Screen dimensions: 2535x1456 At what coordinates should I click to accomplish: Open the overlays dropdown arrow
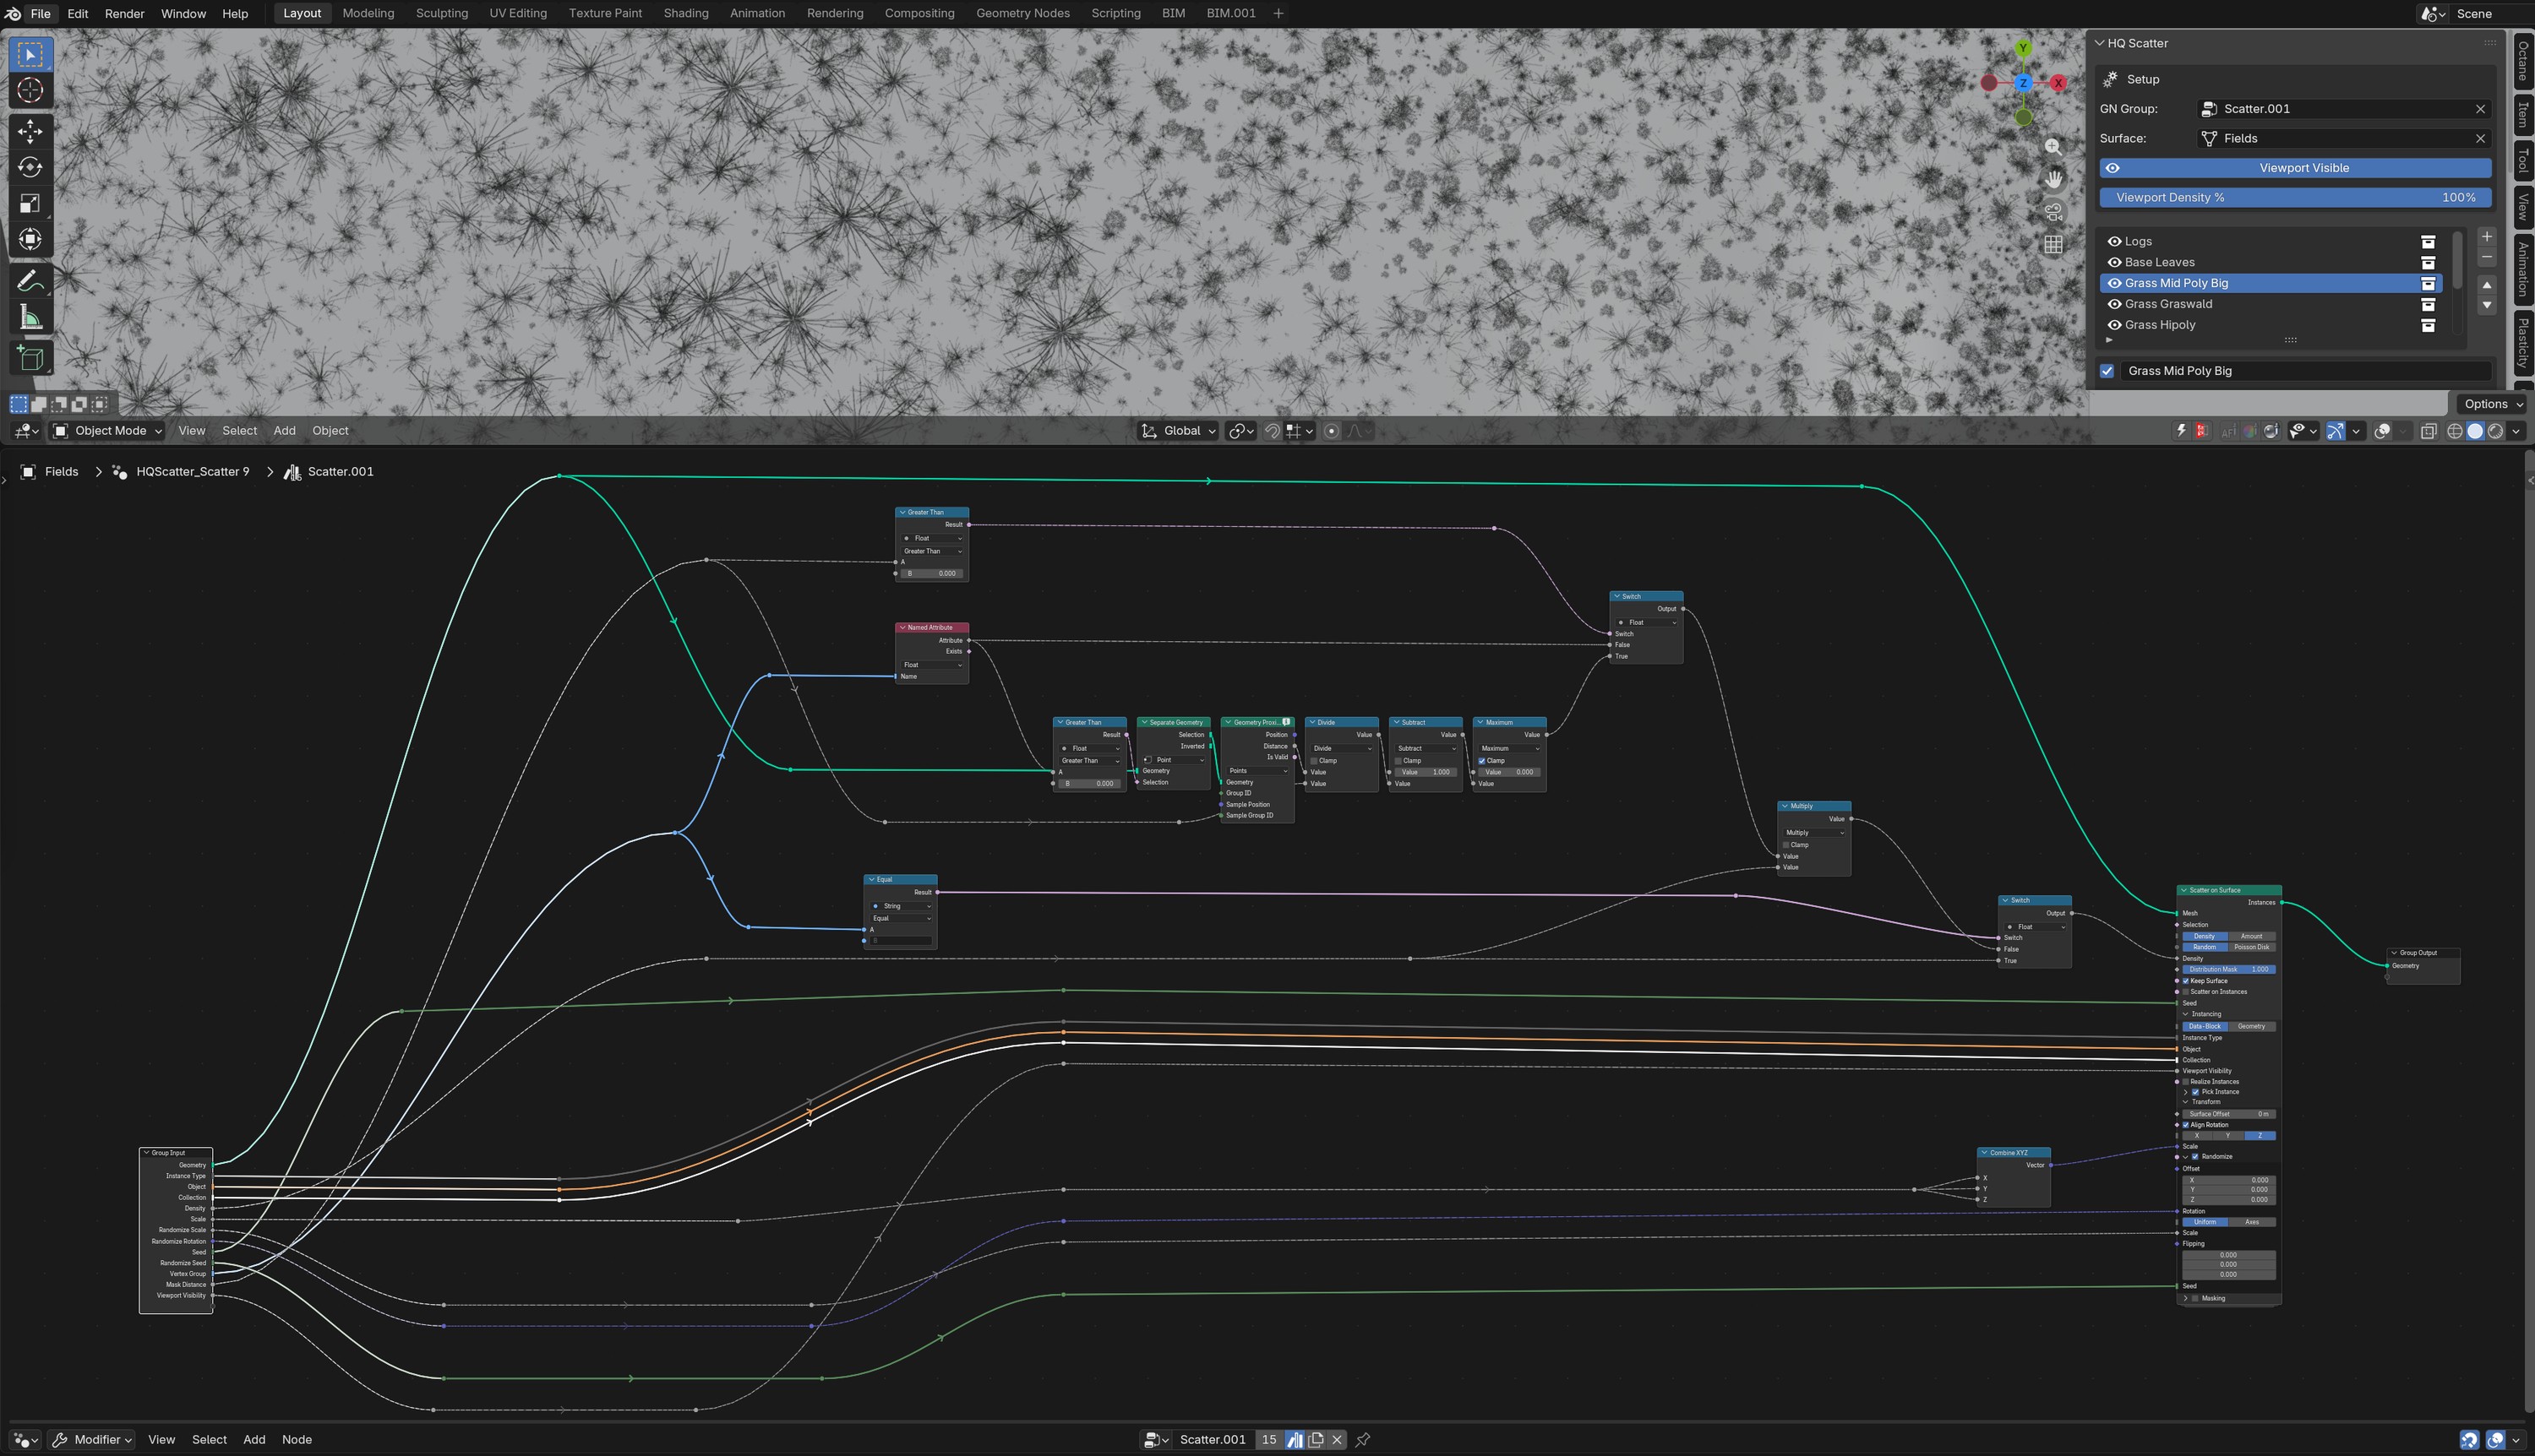coord(2404,431)
